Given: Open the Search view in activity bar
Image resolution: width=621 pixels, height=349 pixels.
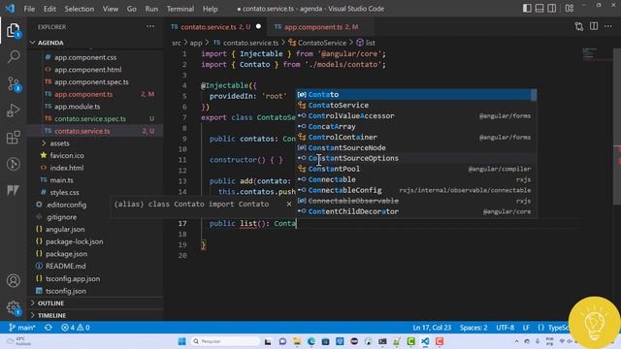Looking at the screenshot, I should [x=13, y=56].
